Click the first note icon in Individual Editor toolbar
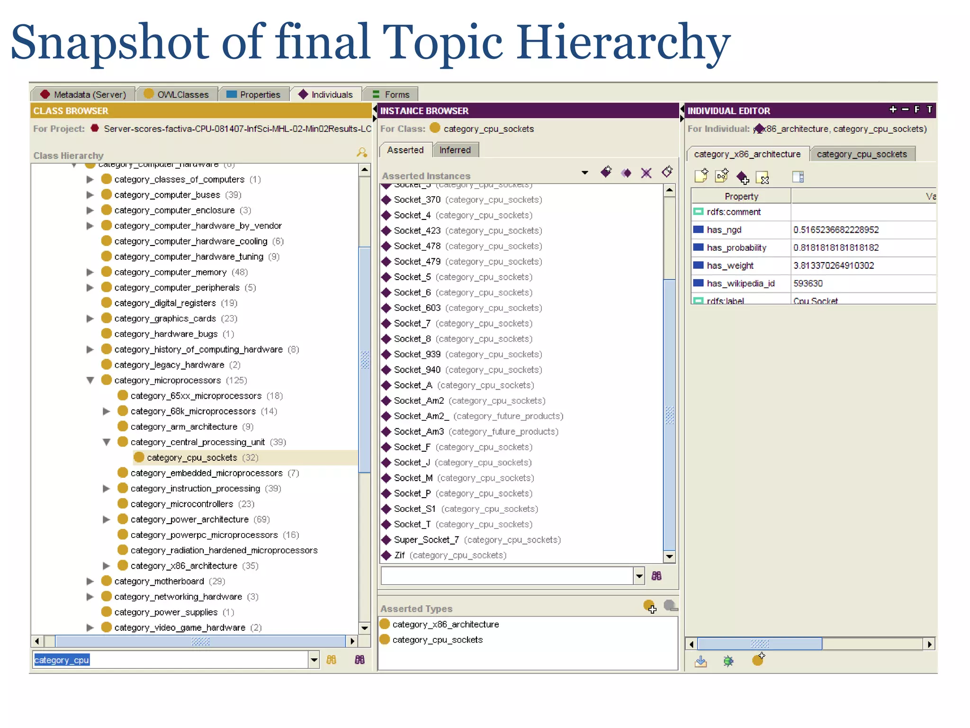 coord(701,176)
